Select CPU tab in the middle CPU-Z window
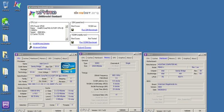 [83, 58]
